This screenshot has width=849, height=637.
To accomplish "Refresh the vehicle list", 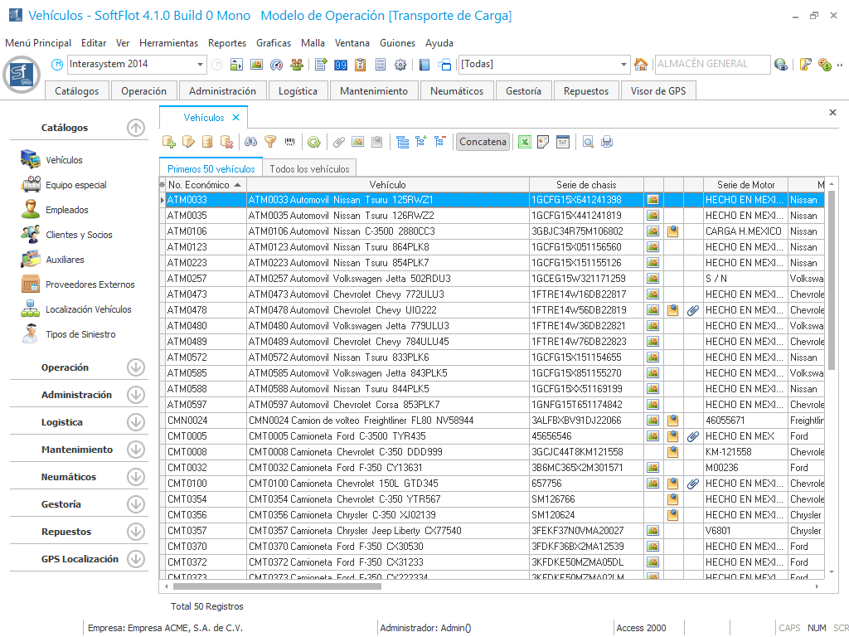I will tap(314, 142).
